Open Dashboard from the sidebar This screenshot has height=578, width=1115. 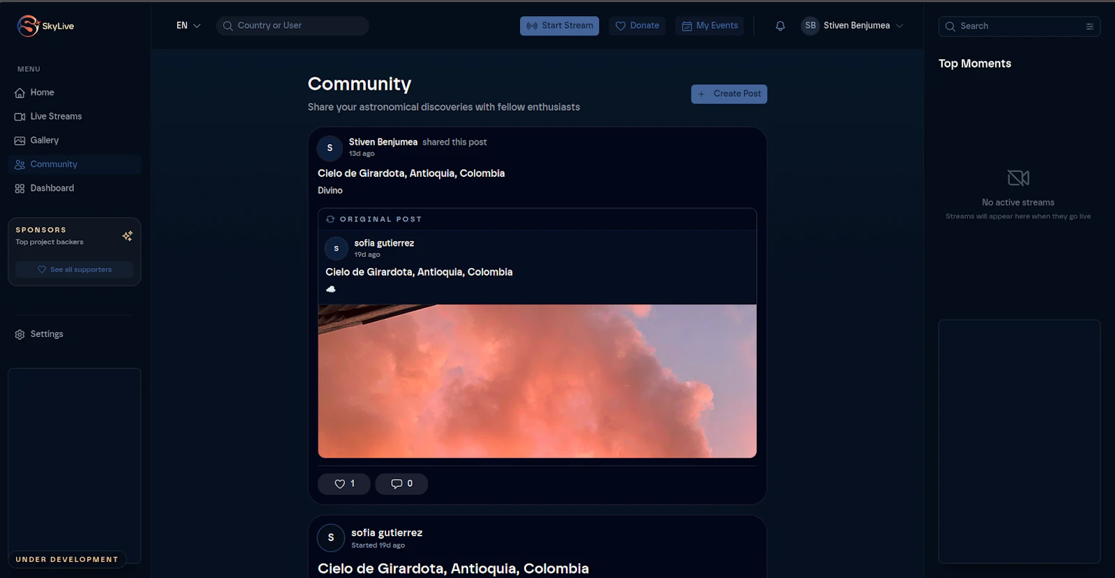(x=75, y=188)
